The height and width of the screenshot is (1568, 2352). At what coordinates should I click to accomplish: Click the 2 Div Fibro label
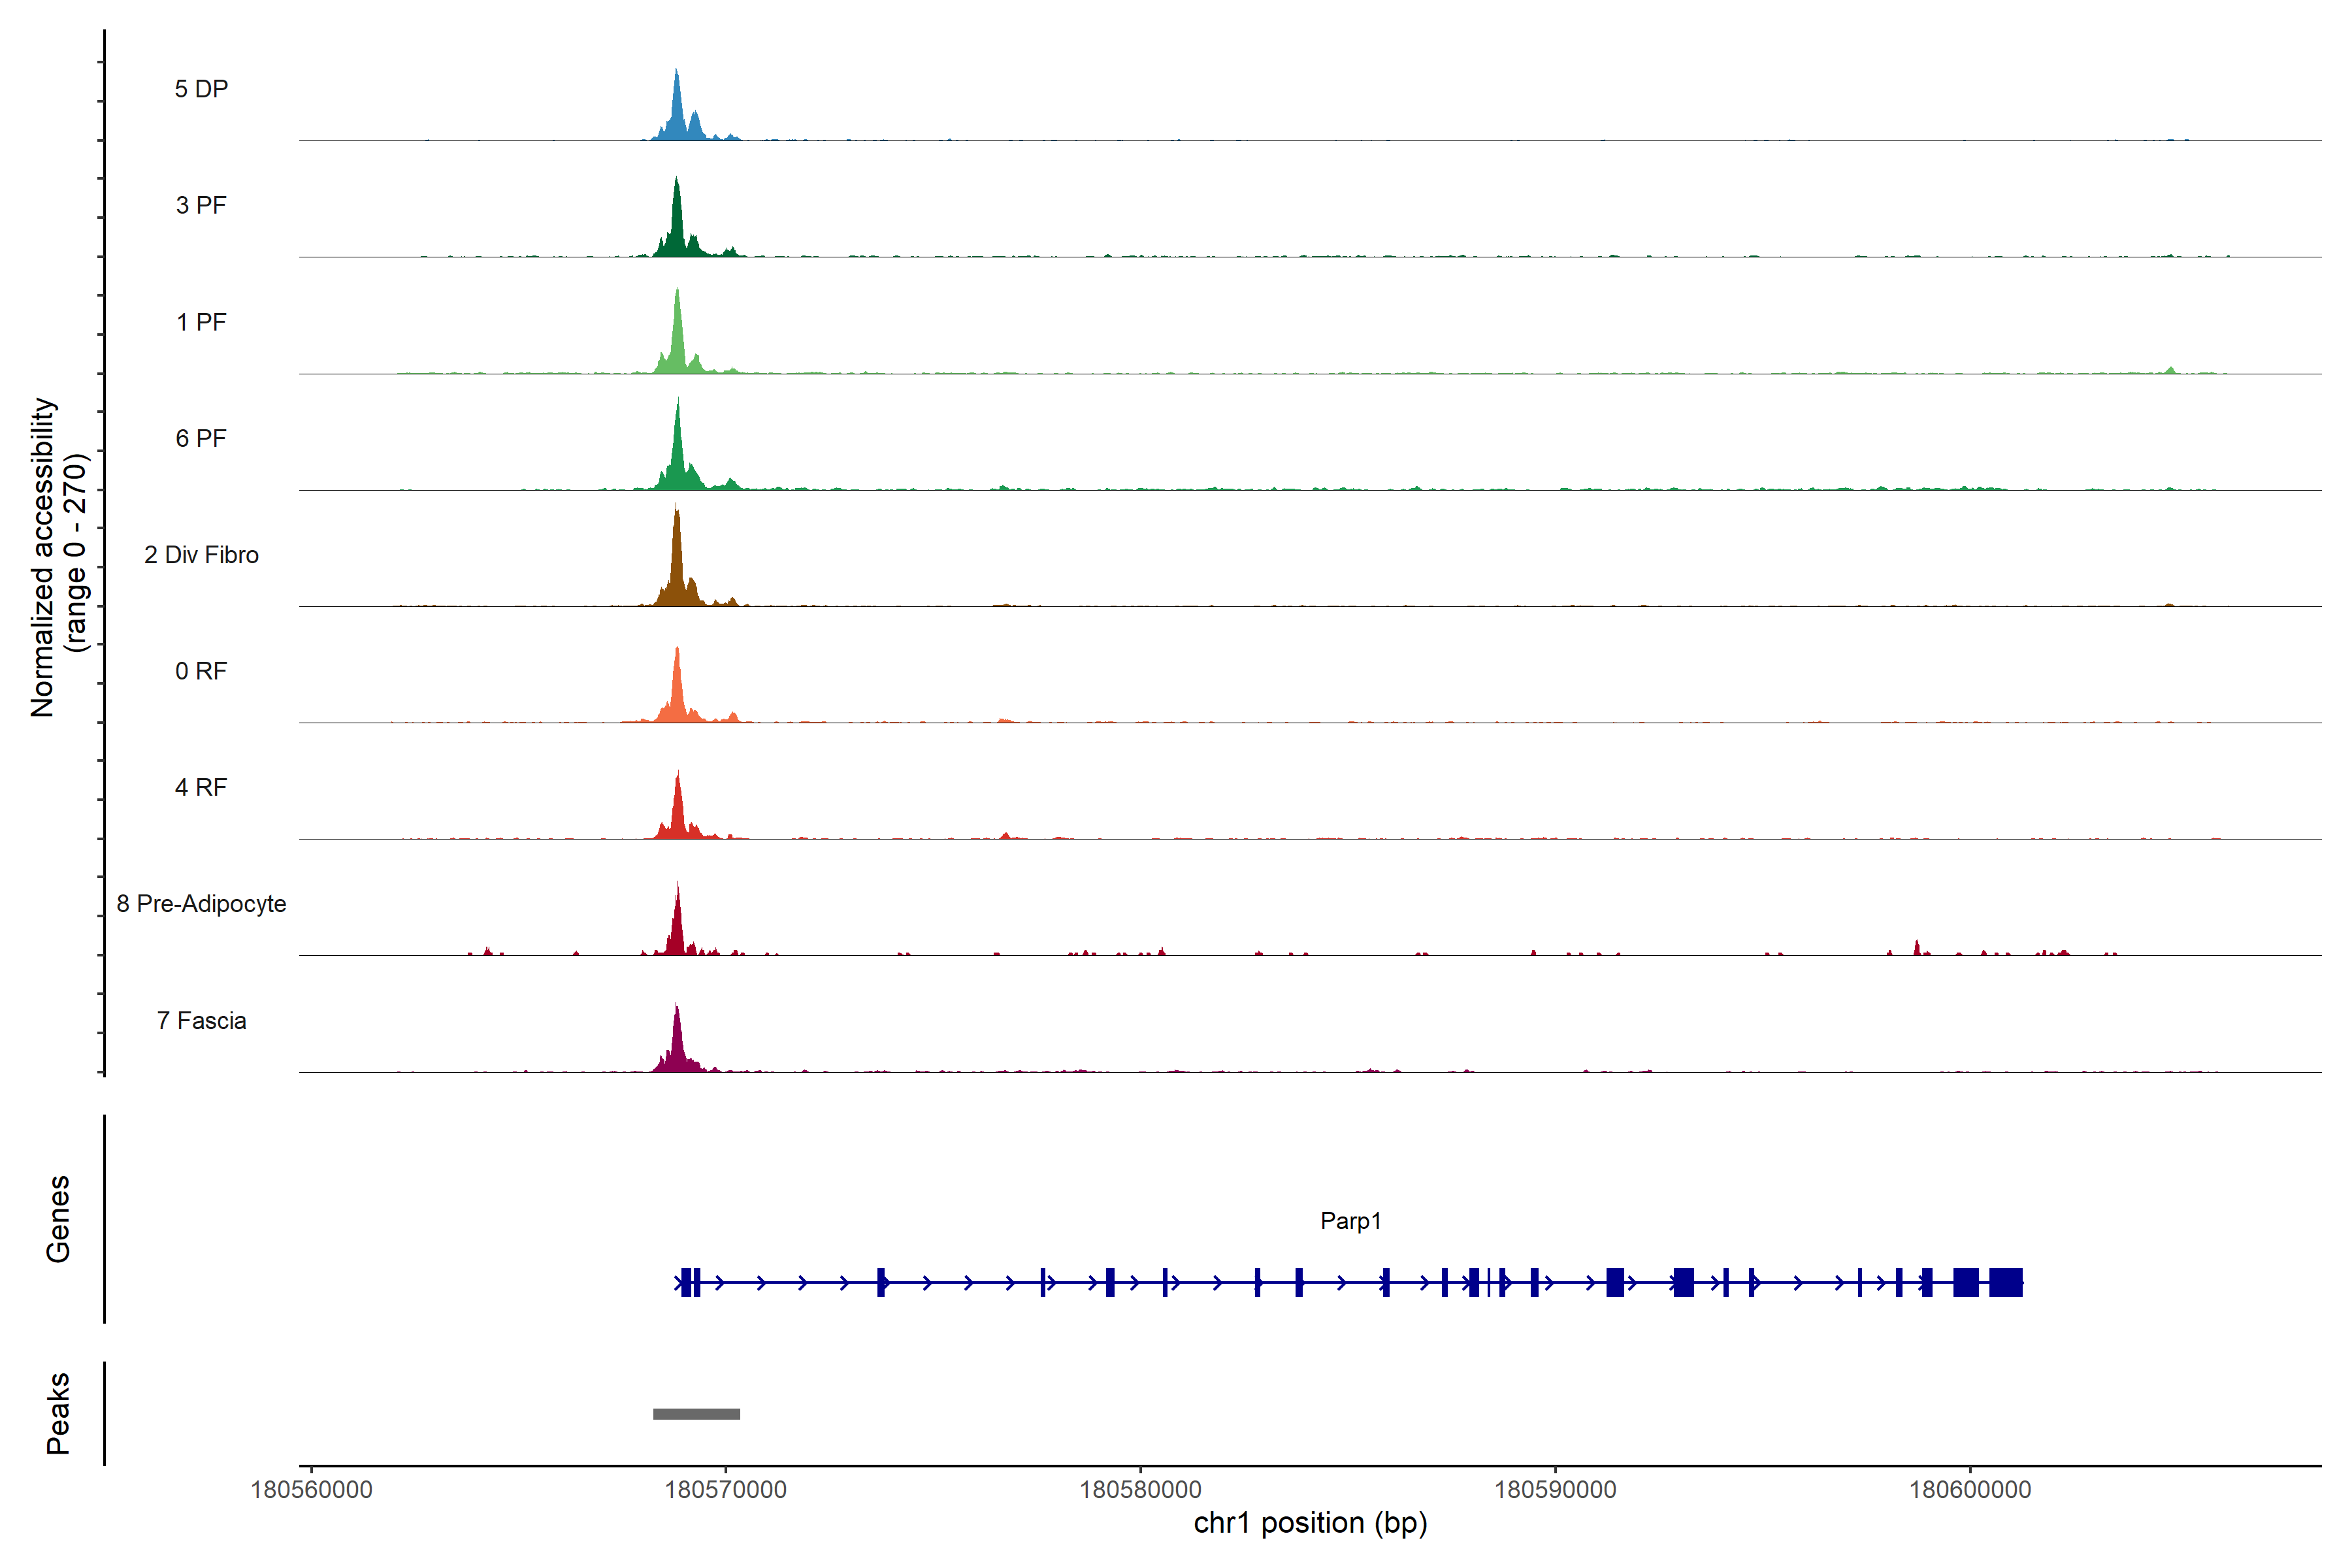coord(201,555)
